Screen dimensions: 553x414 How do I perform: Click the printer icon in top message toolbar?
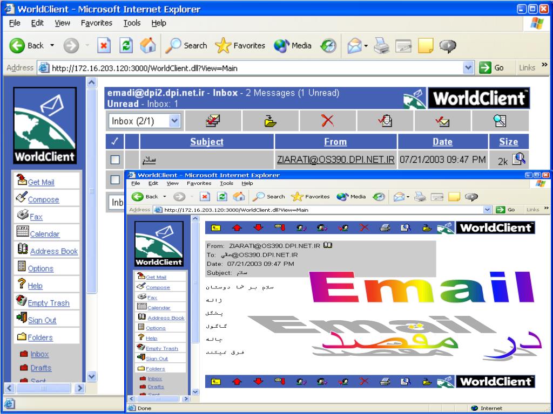[x=385, y=228]
